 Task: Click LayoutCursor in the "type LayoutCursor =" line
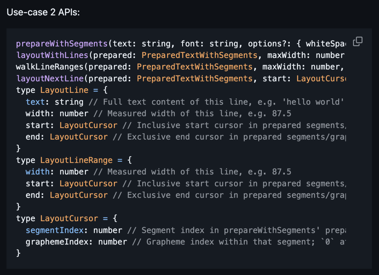pos(69,219)
